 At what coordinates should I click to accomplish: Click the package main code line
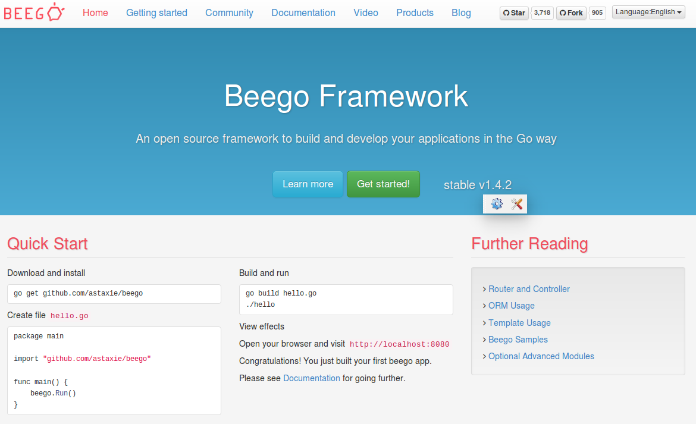pos(39,336)
